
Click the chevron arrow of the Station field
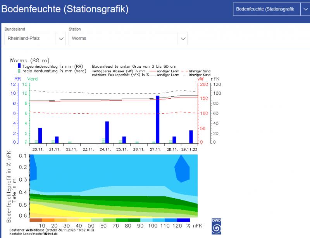click(x=183, y=39)
